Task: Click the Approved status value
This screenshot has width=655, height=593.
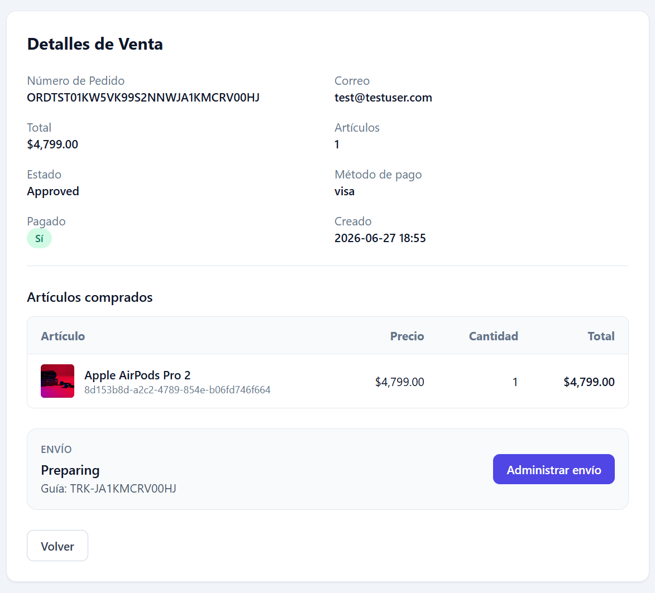Action: 53,191
